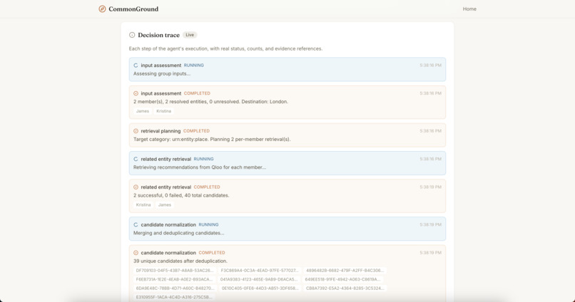Click the RUNNING label on candidate normalization

pos(208,225)
